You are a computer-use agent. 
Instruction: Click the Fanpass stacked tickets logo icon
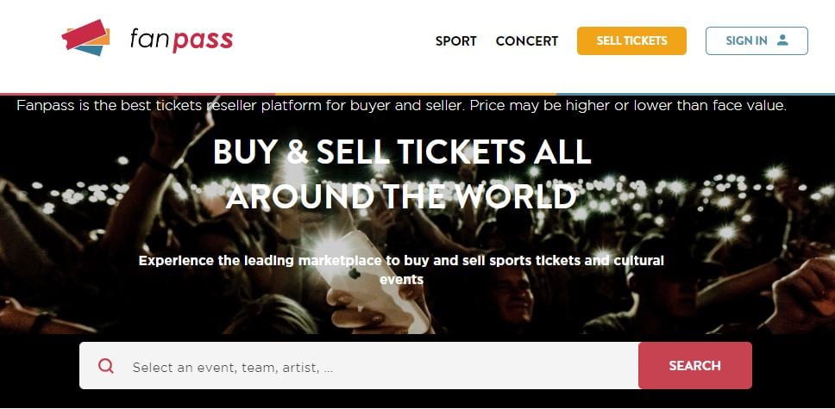tap(85, 38)
